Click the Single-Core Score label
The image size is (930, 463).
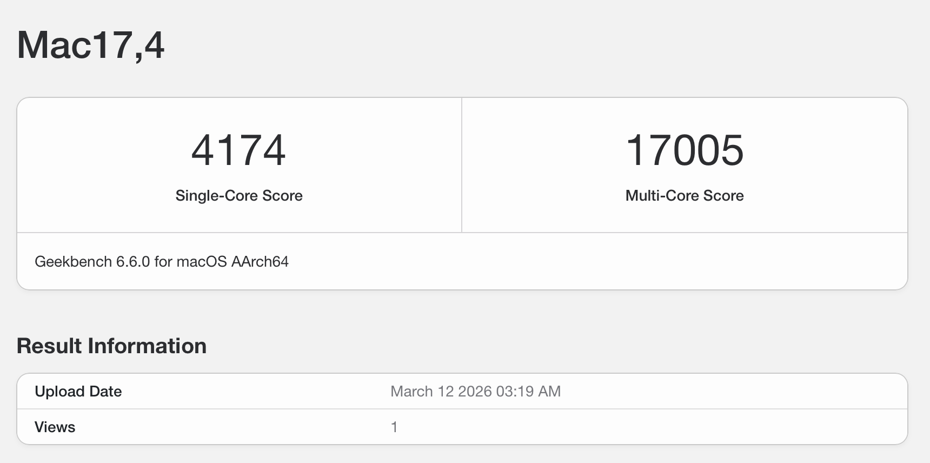(238, 196)
